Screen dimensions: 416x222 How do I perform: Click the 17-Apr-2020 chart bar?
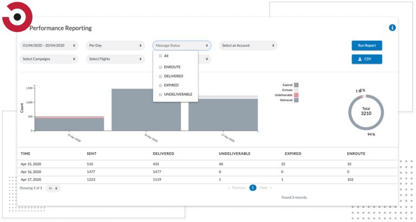coord(223,113)
